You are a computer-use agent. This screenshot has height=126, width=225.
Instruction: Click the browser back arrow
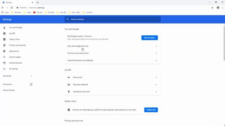point(3,8)
